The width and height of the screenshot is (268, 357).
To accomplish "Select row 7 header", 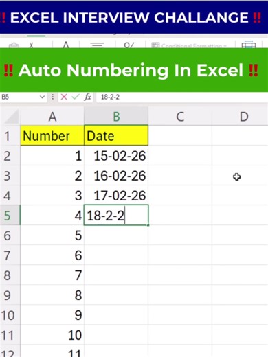I will (x=10, y=255).
